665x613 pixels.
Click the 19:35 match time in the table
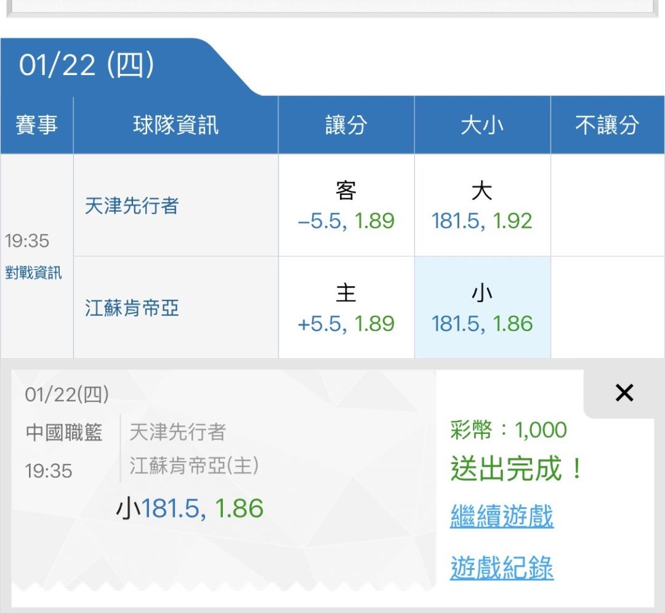tap(27, 241)
